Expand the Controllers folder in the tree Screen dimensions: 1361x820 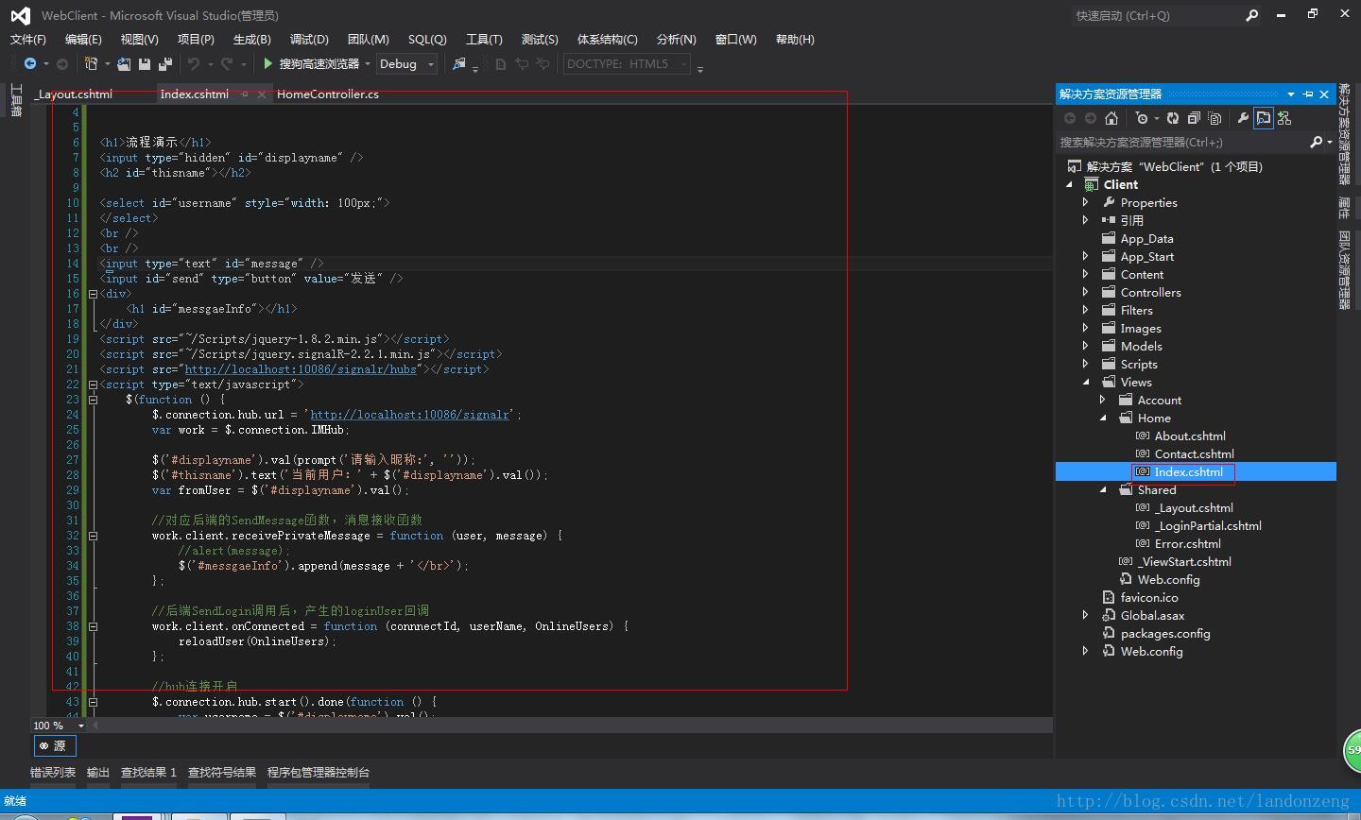(x=1085, y=293)
